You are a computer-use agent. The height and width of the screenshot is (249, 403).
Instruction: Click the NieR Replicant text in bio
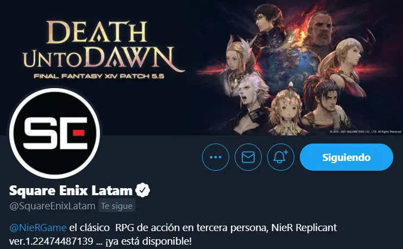click(x=304, y=228)
